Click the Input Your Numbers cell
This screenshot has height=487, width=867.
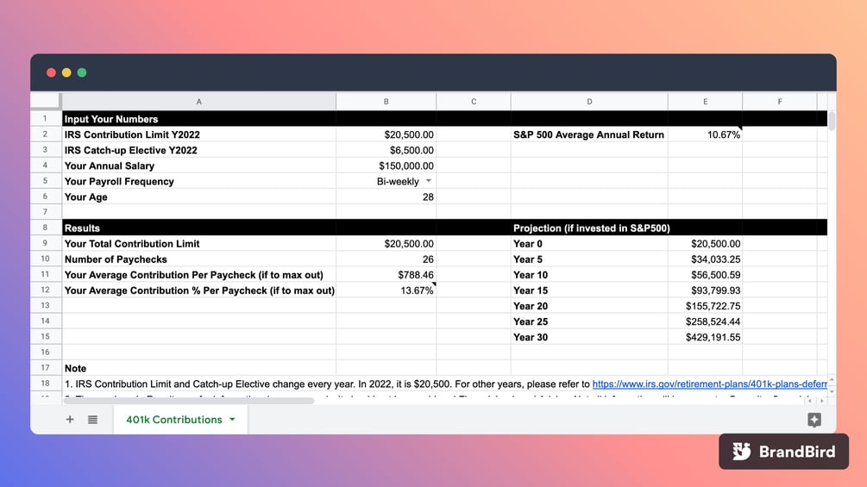point(199,119)
